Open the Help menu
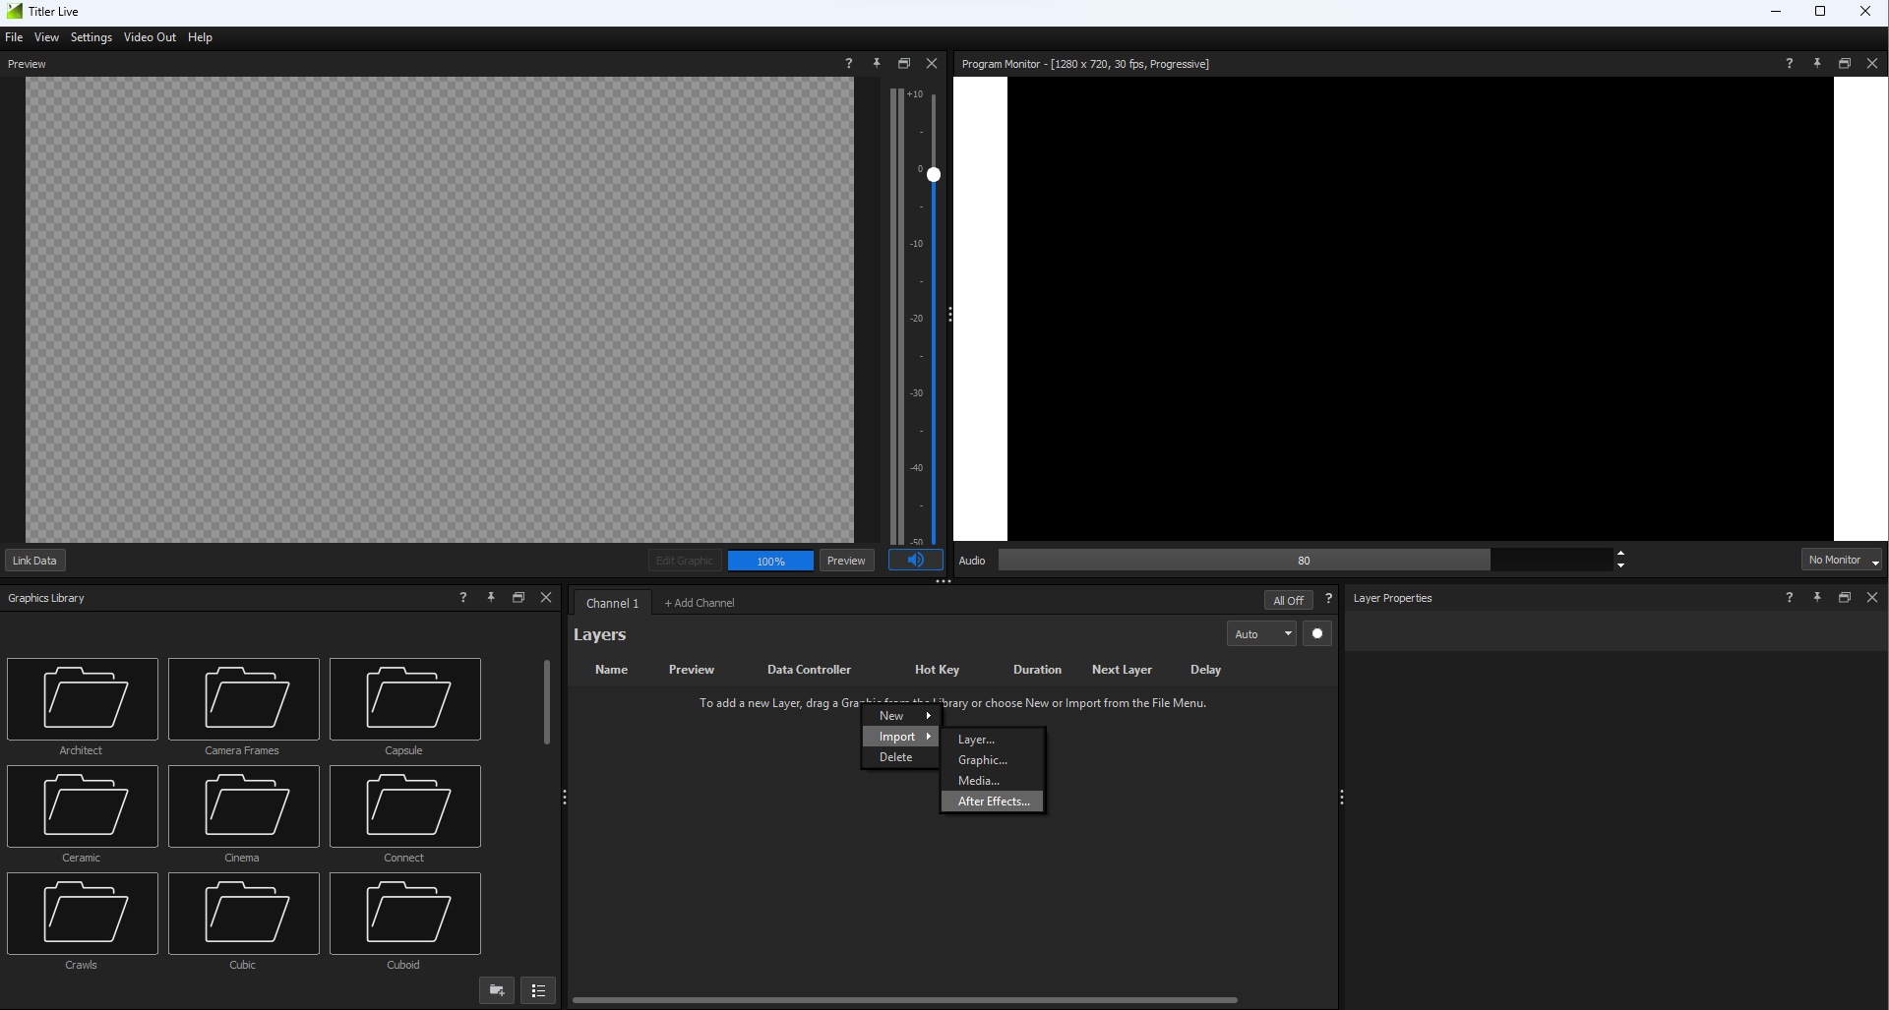 click(200, 37)
